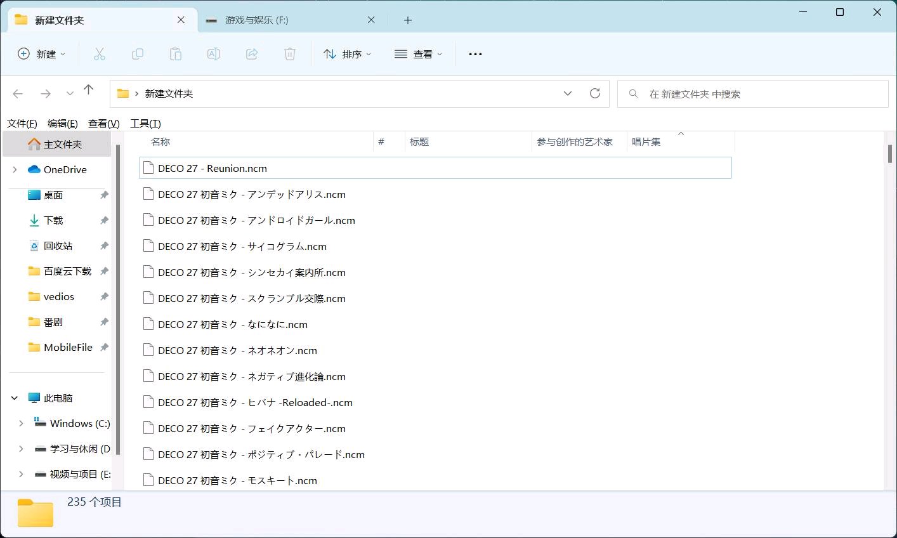Open the recent locations dropdown chevron

tap(70, 94)
